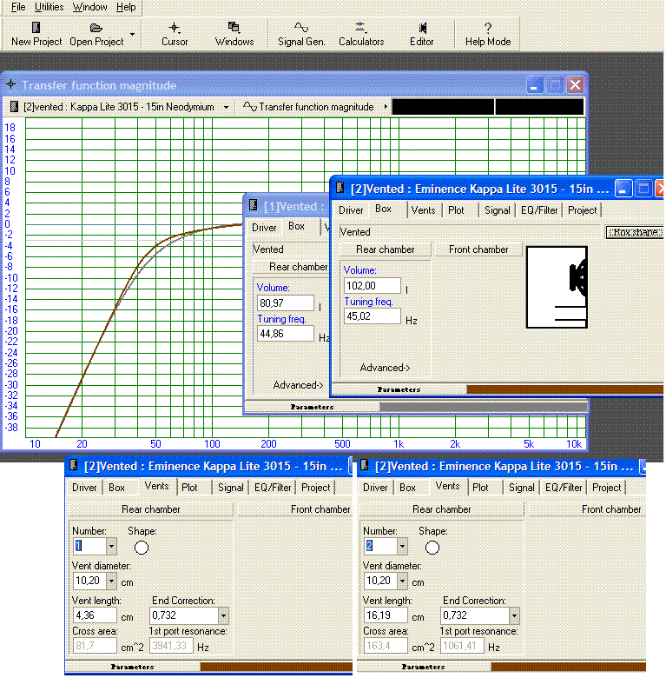Click the round vent Shape icon beside Number 1

142,548
